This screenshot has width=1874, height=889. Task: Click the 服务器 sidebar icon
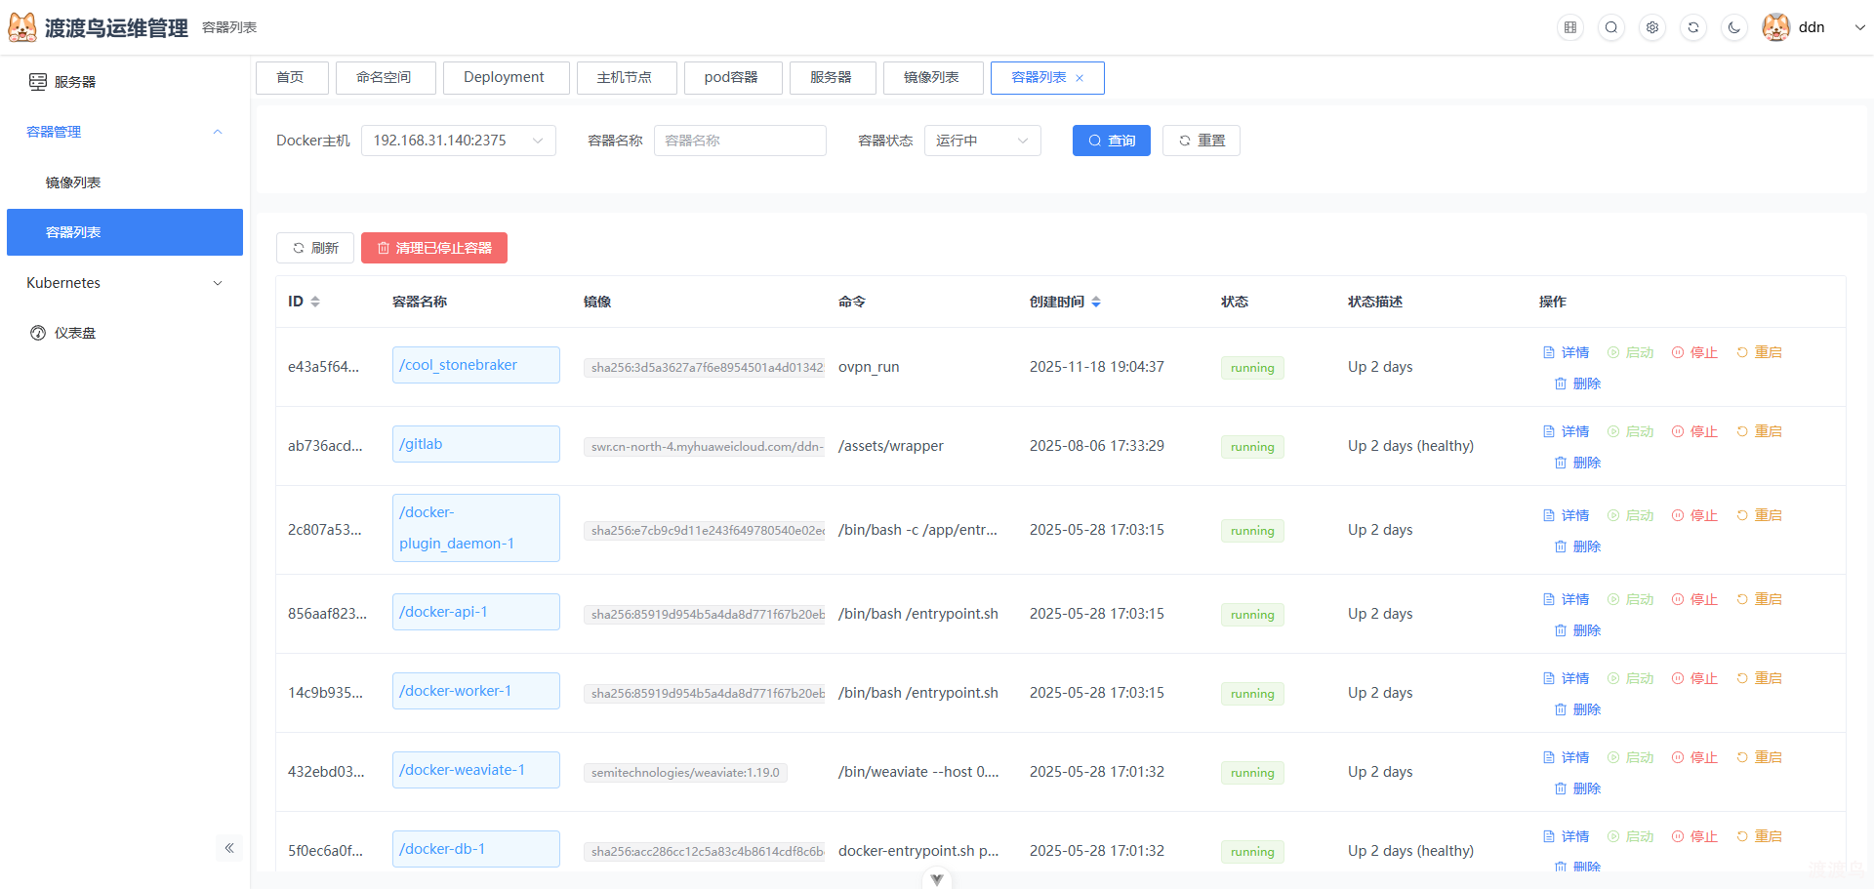(x=37, y=81)
